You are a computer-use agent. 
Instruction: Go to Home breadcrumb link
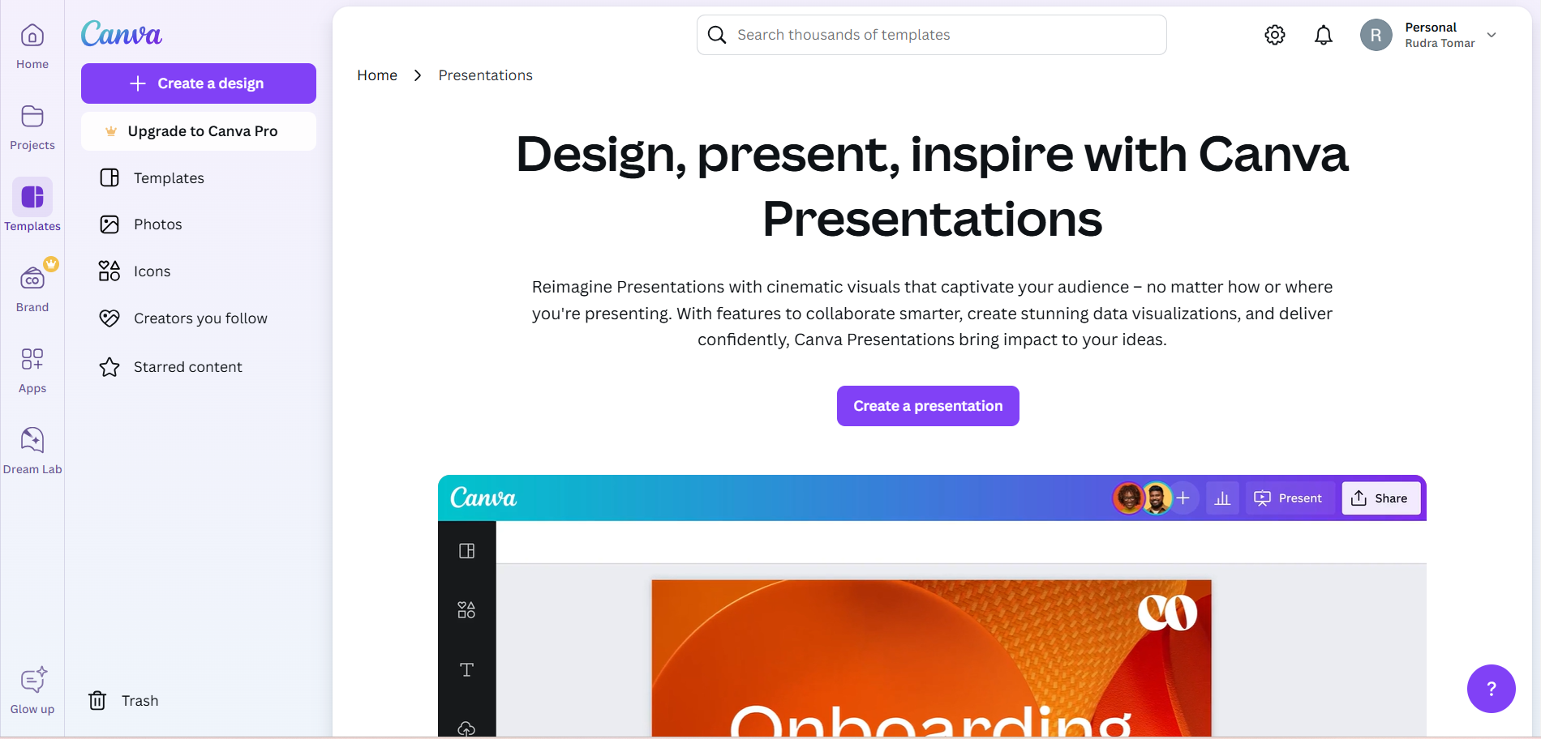(377, 75)
